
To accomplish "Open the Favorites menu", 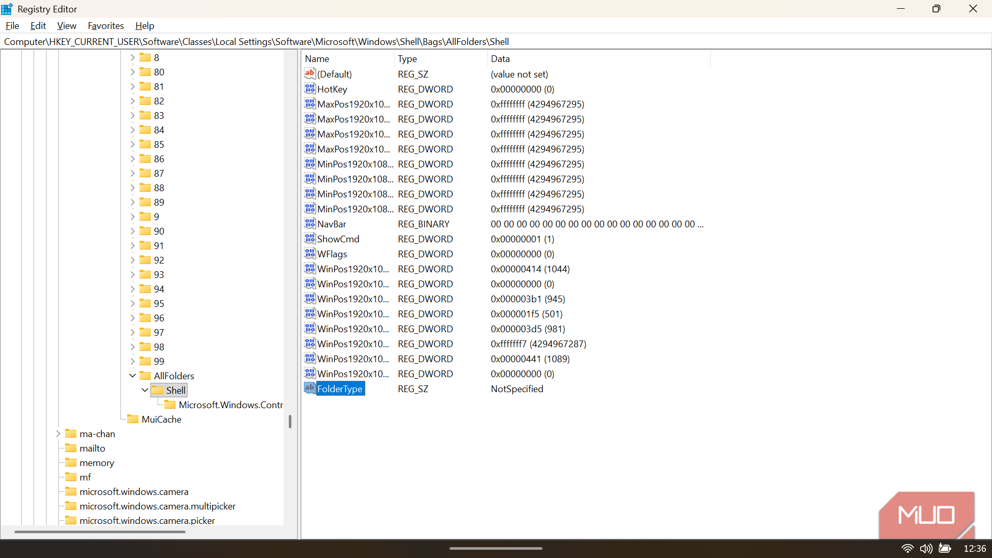I will click(106, 25).
